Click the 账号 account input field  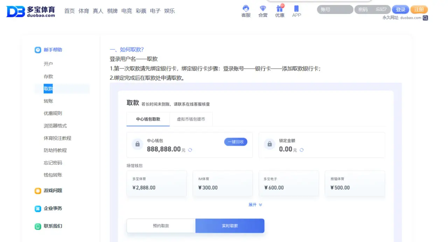coord(334,9)
